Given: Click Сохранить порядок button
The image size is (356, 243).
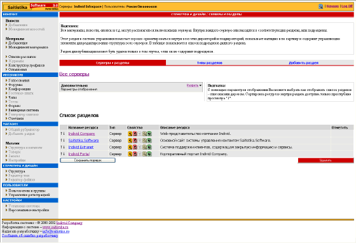Looking at the screenshot, I should [x=88, y=160].
